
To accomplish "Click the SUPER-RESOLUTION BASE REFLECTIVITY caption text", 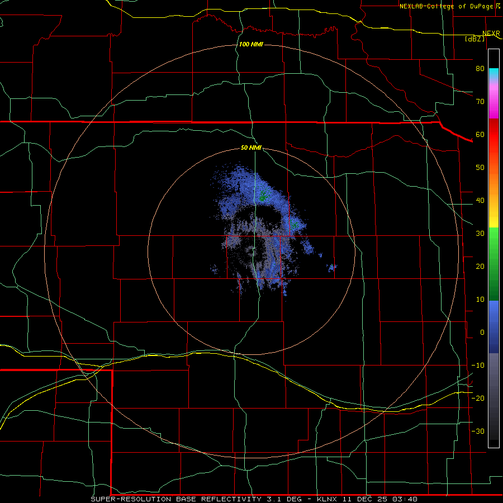I will coord(176,499).
